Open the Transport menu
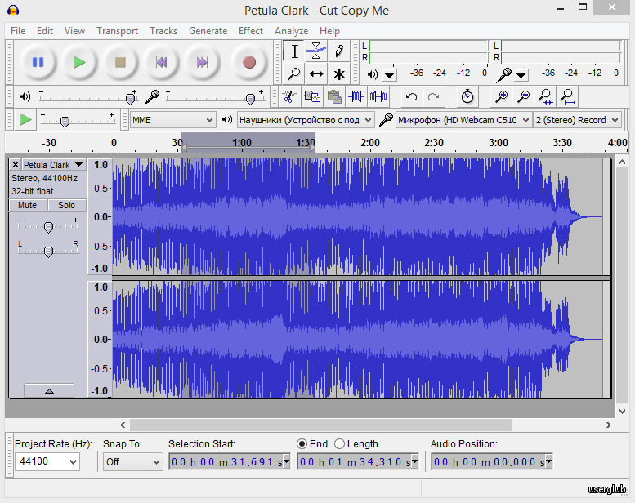This screenshot has width=635, height=503. pyautogui.click(x=117, y=31)
